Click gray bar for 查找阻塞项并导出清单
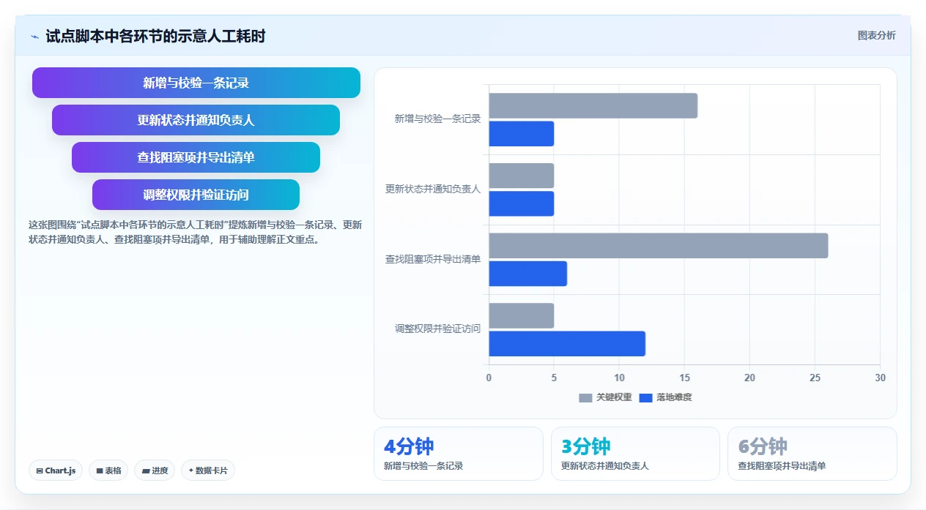This screenshot has width=926, height=510. coord(659,246)
